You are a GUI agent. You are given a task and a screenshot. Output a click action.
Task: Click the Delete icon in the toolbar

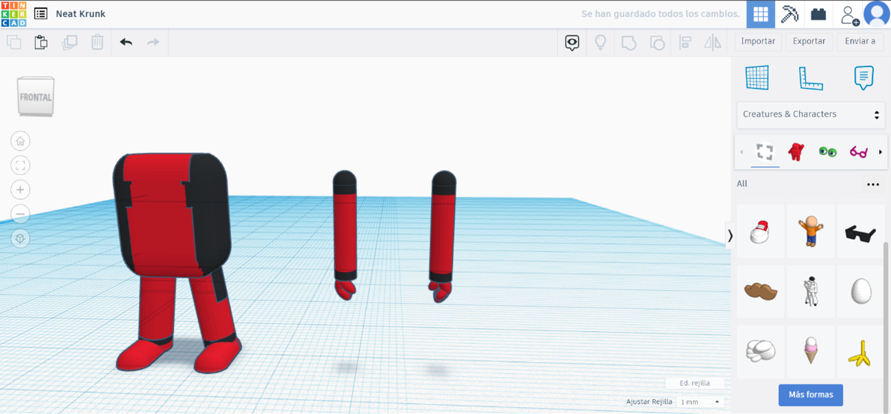97,42
